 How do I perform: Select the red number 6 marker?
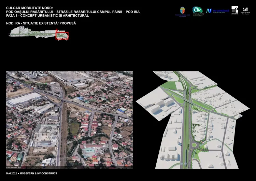click(x=56, y=30)
